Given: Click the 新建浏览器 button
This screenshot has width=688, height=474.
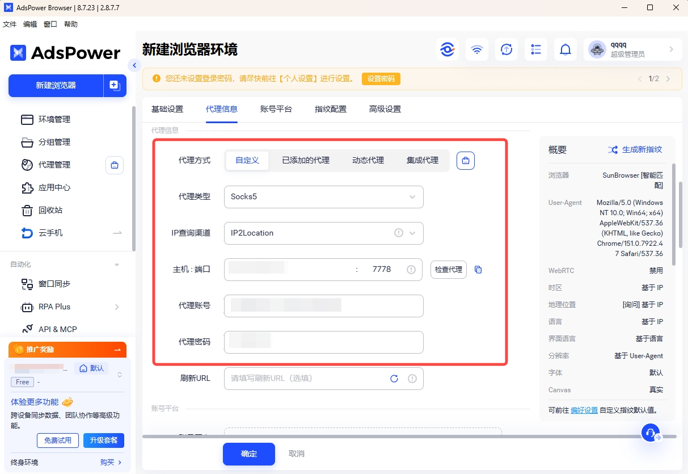Looking at the screenshot, I should point(56,86).
